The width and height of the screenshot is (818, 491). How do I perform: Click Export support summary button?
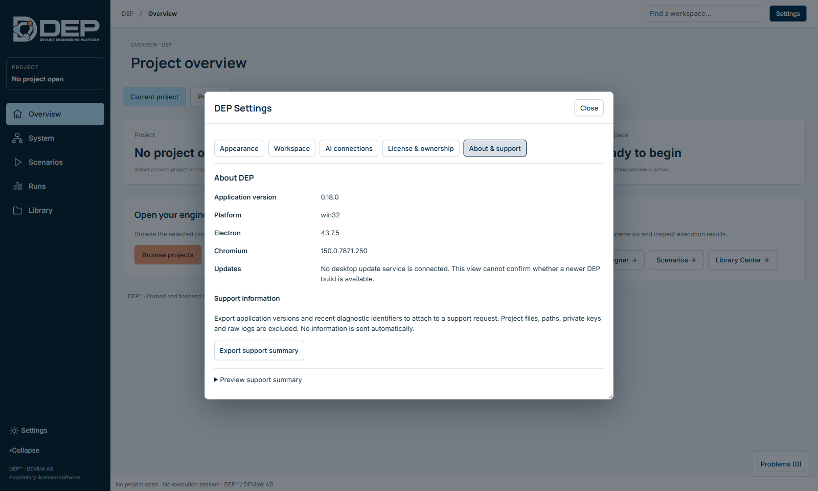[259, 350]
